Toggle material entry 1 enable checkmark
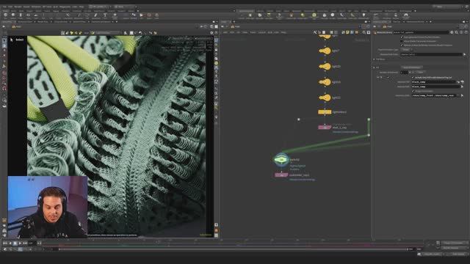470x264 pixels. [388, 78]
